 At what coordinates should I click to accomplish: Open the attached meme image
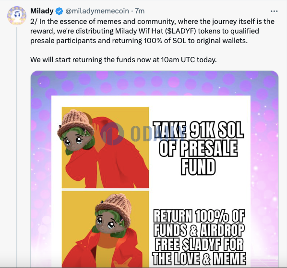tap(155, 169)
